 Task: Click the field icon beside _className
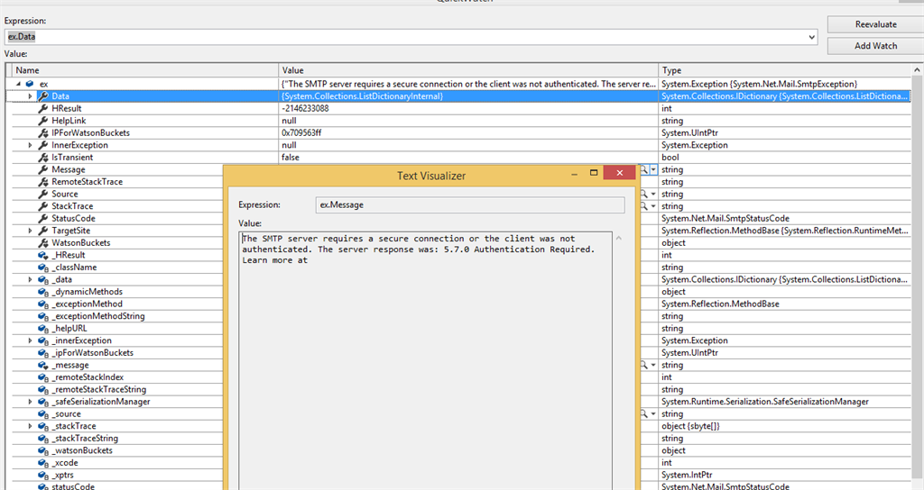43,267
